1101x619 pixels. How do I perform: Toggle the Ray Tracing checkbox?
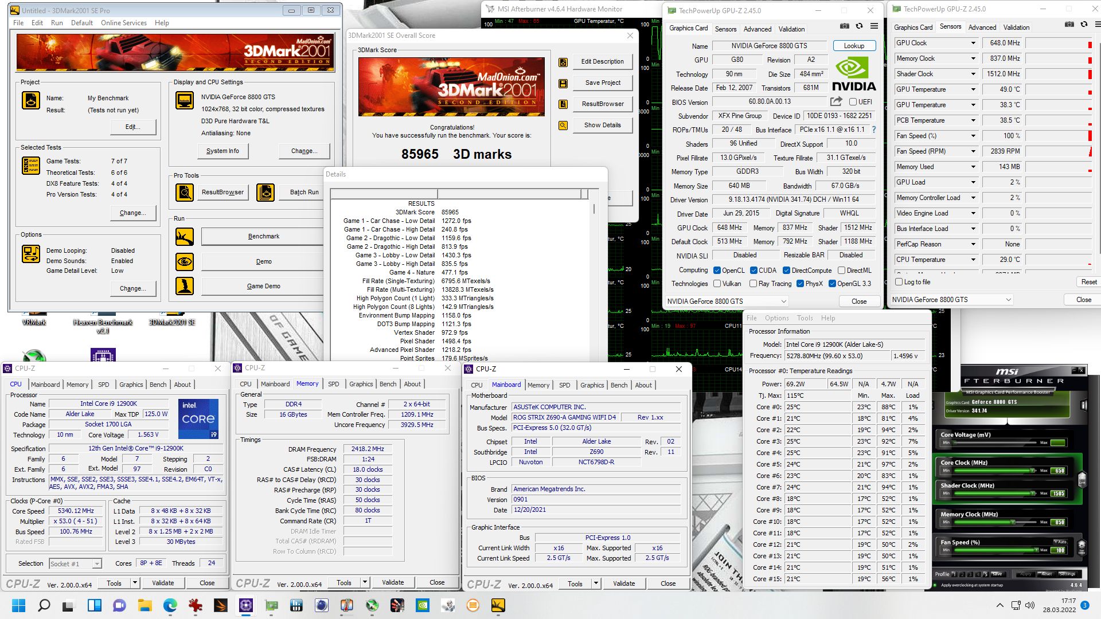753,284
